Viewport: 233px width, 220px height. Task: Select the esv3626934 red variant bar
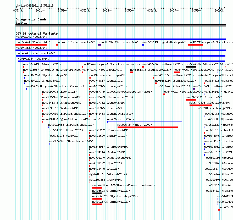pyautogui.click(x=97, y=188)
